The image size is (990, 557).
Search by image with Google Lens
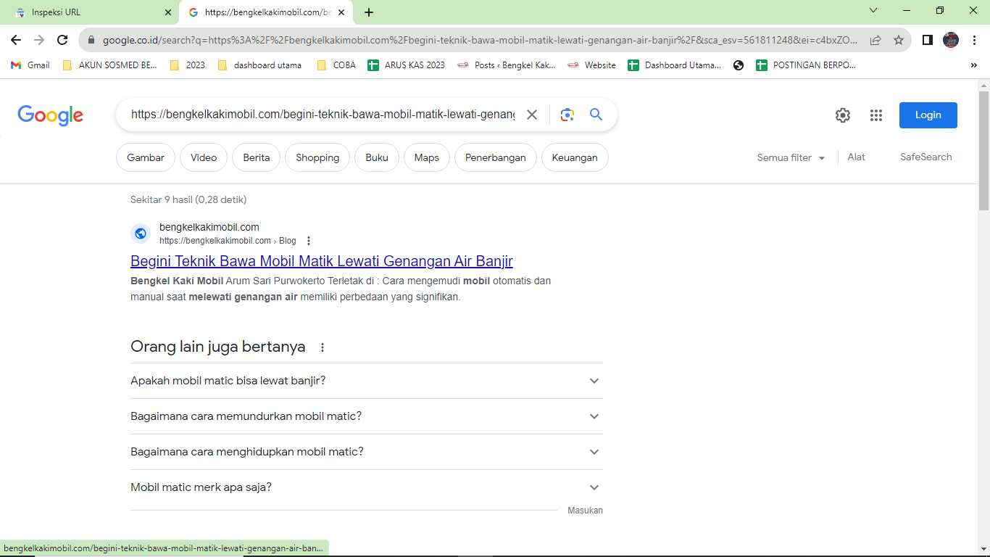567,115
